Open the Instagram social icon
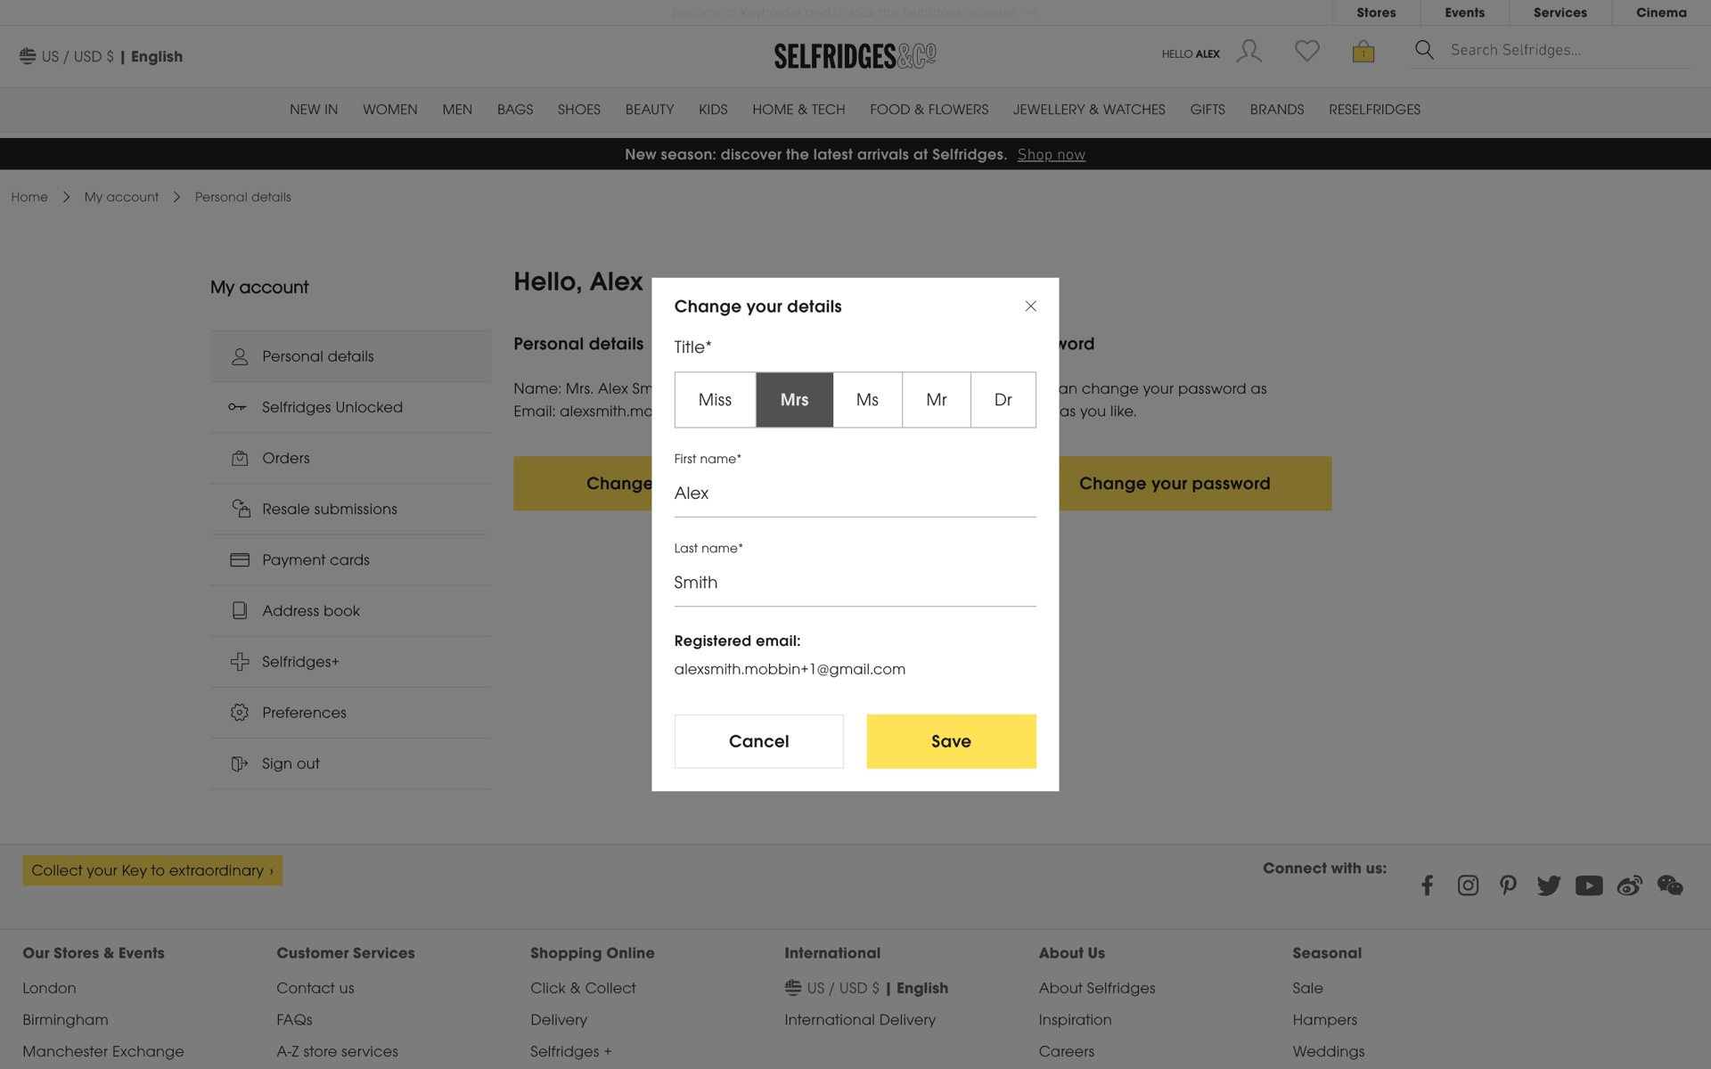Viewport: 1711px width, 1069px height. click(x=1468, y=885)
